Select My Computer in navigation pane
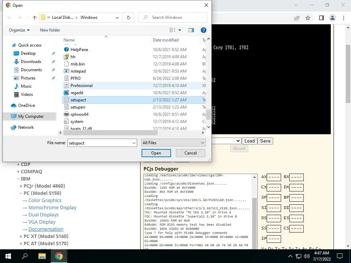This screenshot has height=263, width=351. tap(31, 116)
